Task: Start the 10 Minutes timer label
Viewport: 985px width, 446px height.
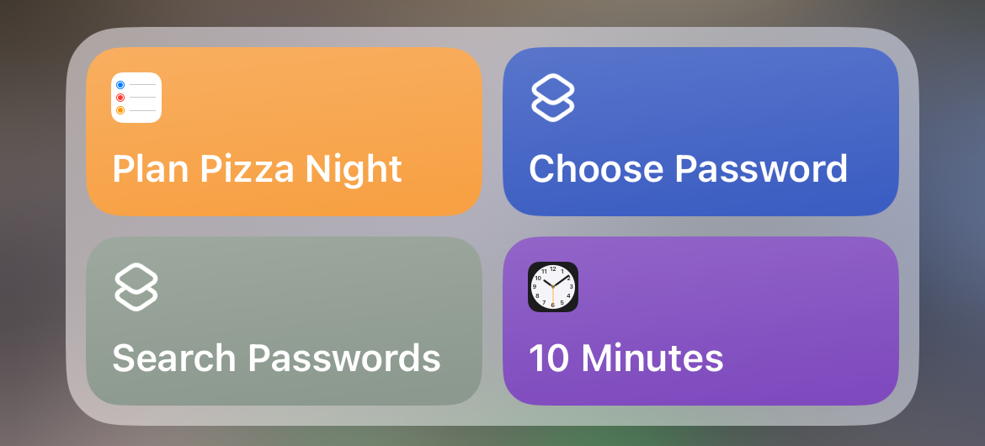Action: coord(626,358)
